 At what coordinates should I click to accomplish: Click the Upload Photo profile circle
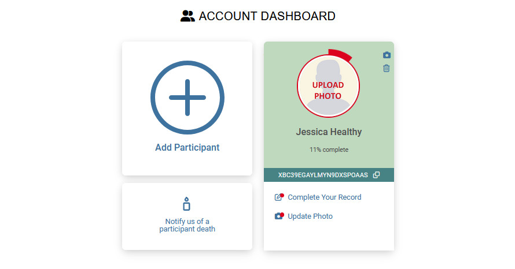(328, 86)
